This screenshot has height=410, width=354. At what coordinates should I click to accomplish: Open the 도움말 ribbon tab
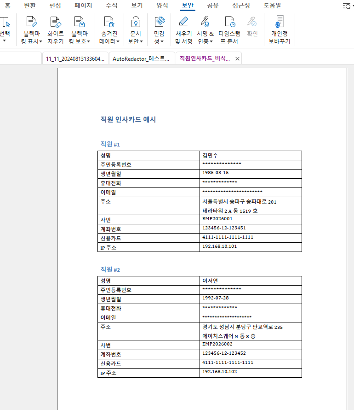click(x=272, y=6)
